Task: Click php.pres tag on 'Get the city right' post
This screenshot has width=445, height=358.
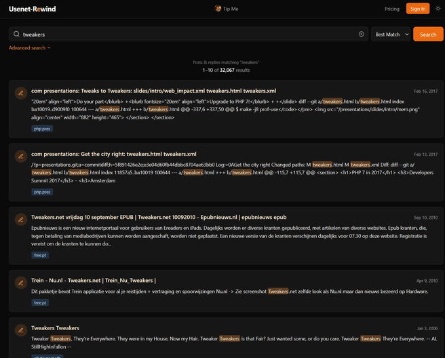Action: click(42, 192)
